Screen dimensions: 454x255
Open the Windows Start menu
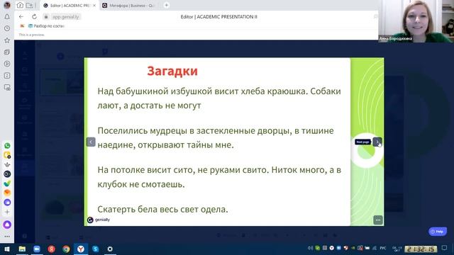tap(7, 249)
